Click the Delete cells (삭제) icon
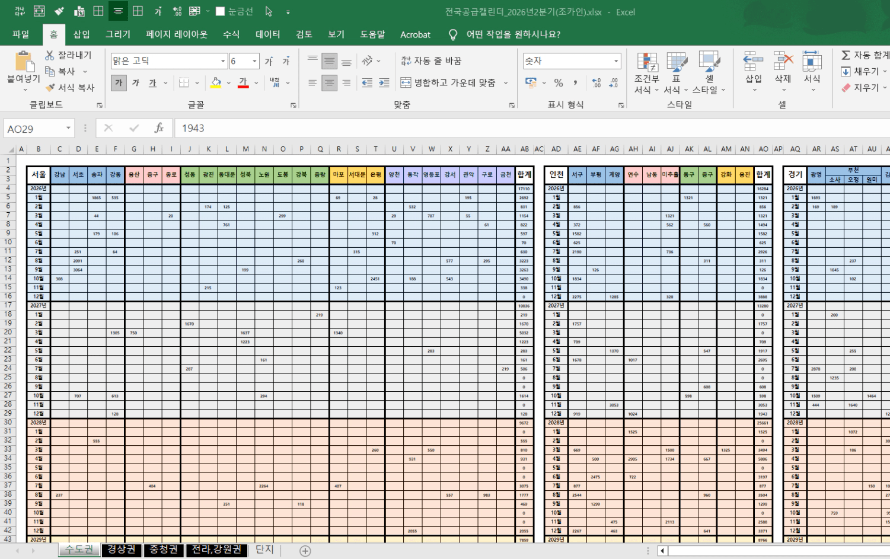This screenshot has height=559, width=890. (783, 61)
